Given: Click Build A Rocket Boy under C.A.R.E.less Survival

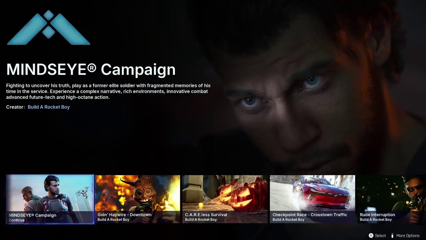Looking at the screenshot, I should point(201,220).
